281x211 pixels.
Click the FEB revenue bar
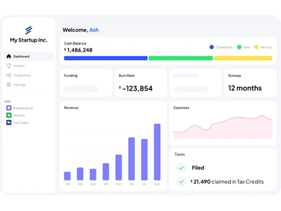[80, 174]
